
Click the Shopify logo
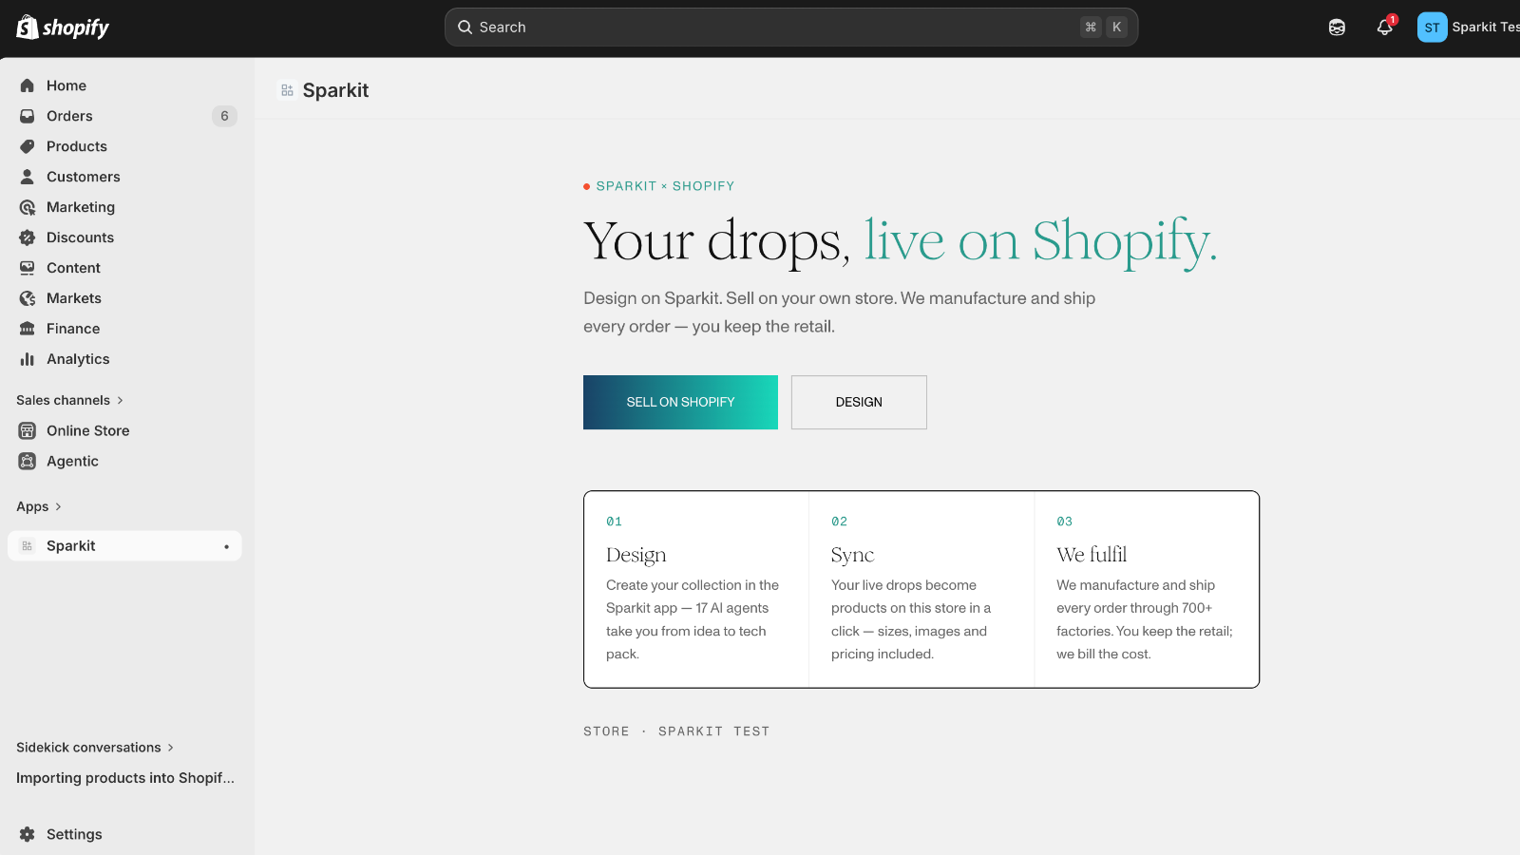coord(63,28)
